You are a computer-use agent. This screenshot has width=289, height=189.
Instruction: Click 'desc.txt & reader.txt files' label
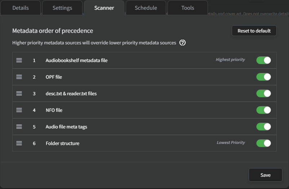point(71,93)
